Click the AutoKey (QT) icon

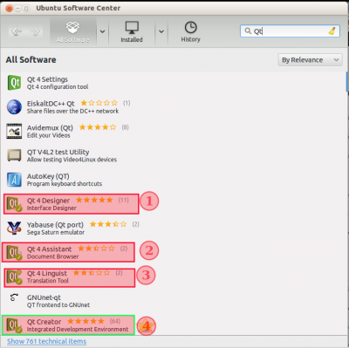pyautogui.click(x=14, y=180)
